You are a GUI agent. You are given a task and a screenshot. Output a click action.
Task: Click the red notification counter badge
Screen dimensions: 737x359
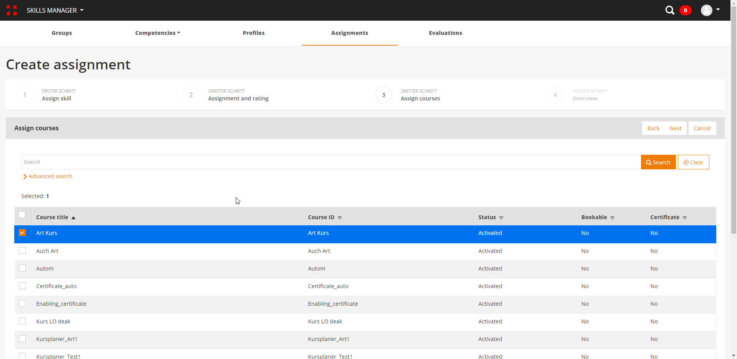click(x=685, y=10)
